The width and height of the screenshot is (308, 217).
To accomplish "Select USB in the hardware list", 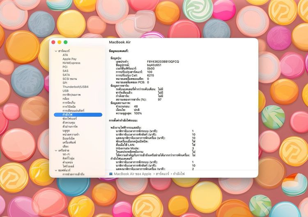I will click(65, 91).
